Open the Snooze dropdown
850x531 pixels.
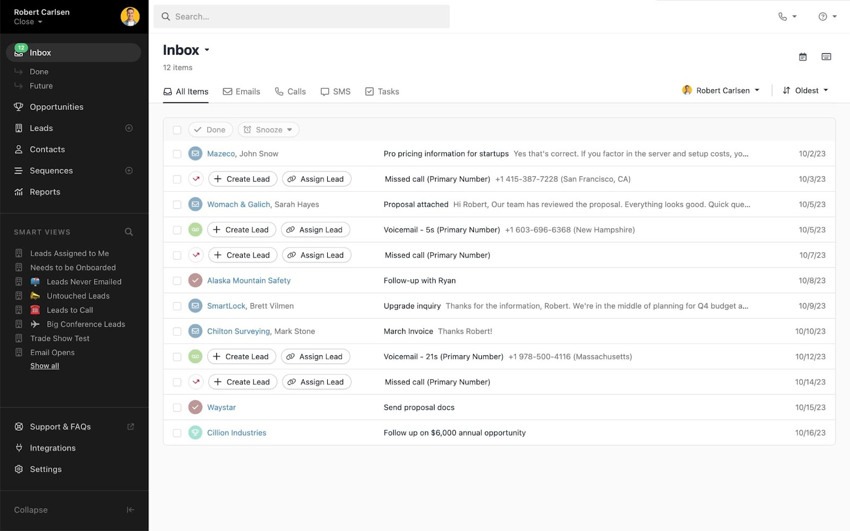tap(268, 129)
